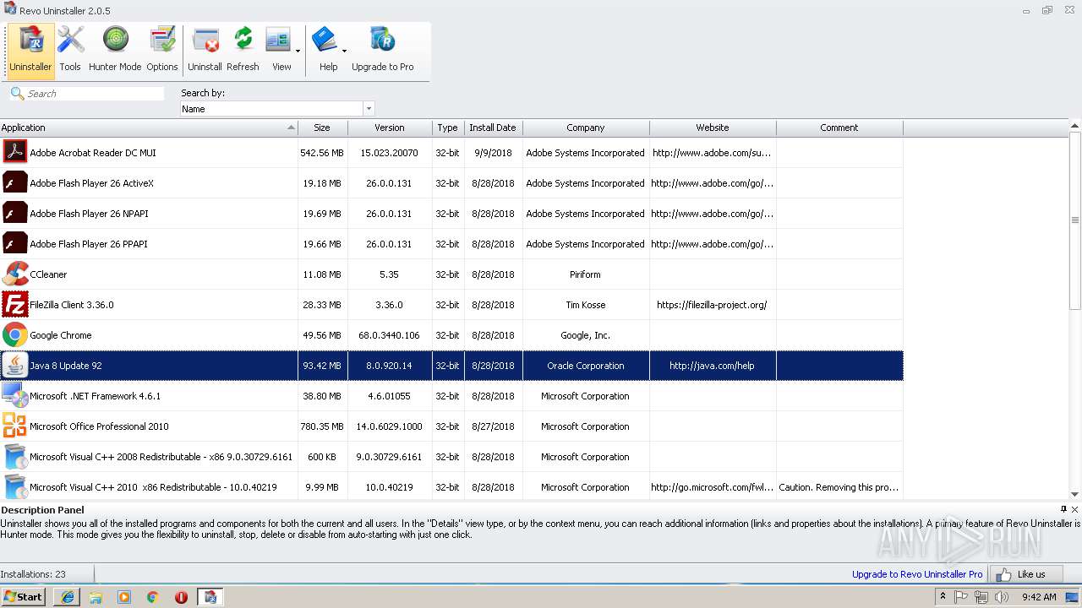Open the Uninstaller module

click(30, 51)
